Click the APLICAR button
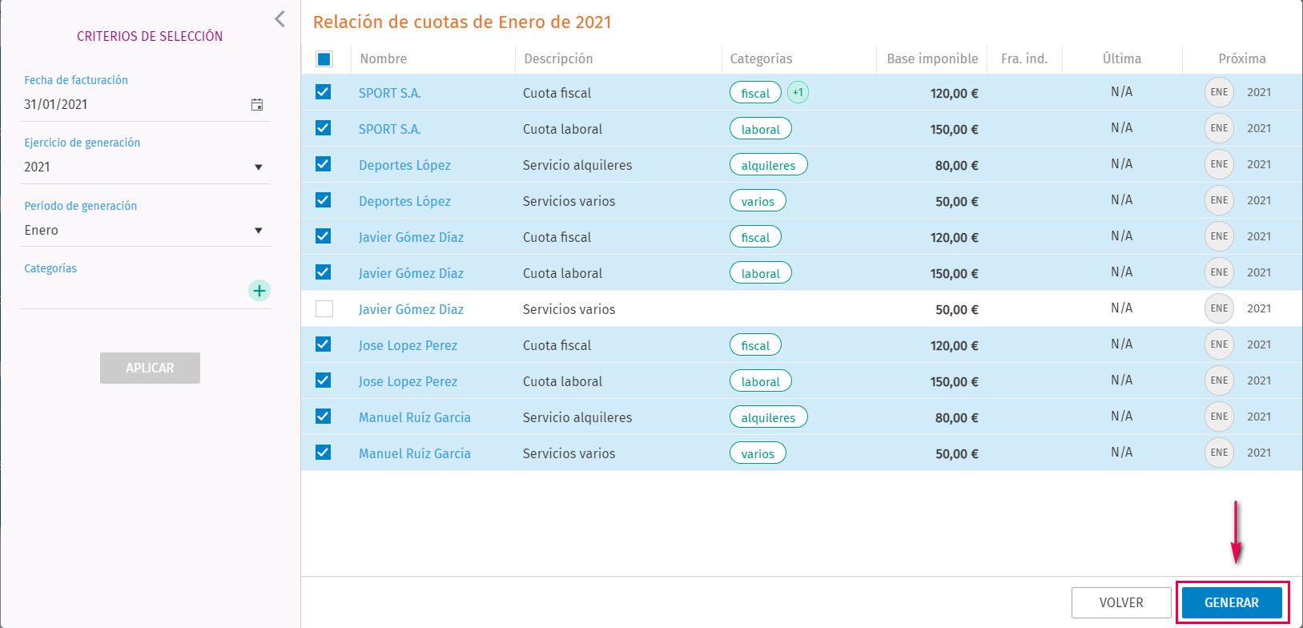Image resolution: width=1303 pixels, height=628 pixels. (150, 368)
